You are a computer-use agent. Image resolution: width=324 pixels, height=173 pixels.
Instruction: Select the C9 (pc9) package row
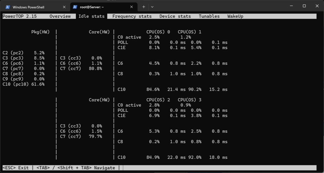click(24, 79)
